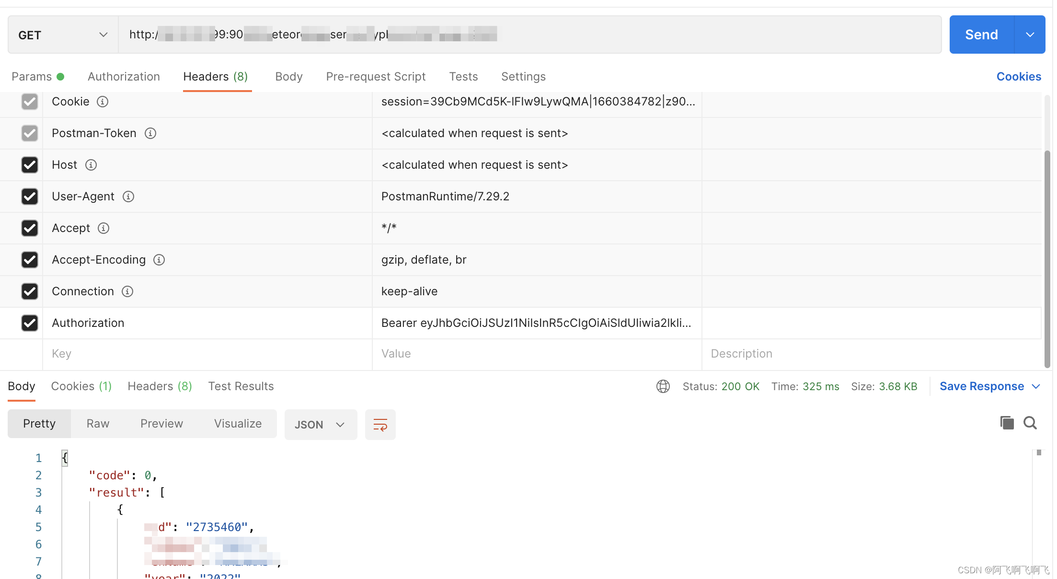This screenshot has height=579, width=1057.
Task: Copy the response body
Action: coord(1007,423)
